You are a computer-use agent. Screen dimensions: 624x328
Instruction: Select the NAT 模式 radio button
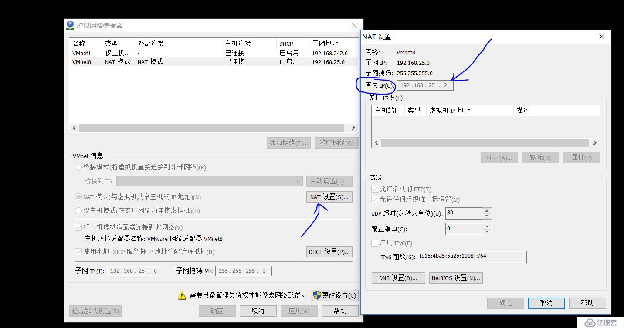78,197
